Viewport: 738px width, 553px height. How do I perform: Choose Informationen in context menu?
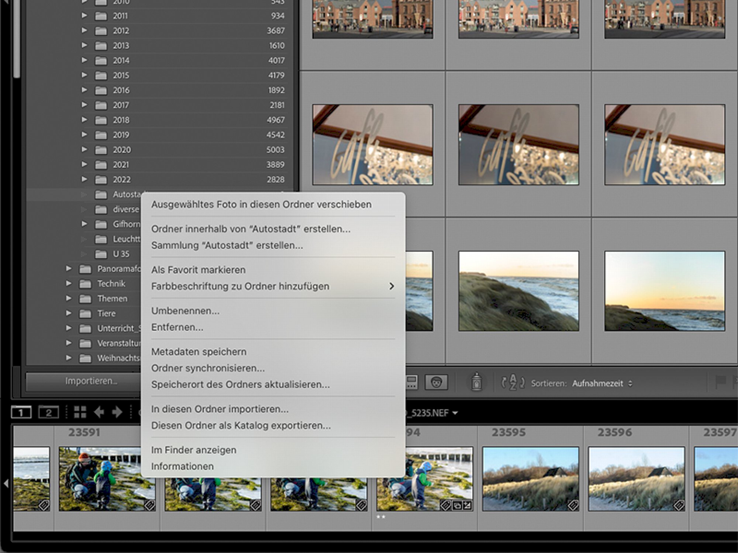273,466
